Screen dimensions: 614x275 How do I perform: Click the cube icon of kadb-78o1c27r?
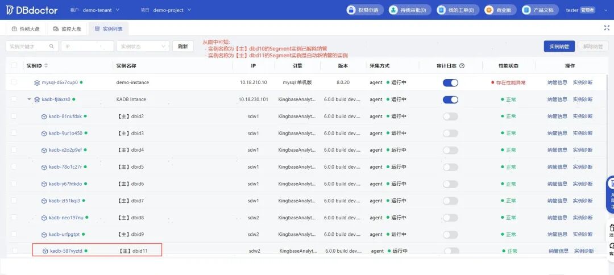44,167
